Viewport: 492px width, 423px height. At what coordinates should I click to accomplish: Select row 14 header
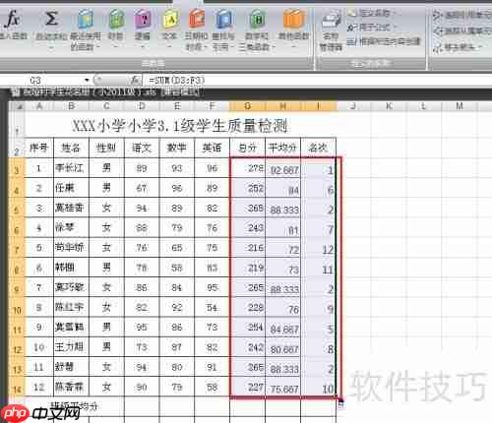click(x=17, y=388)
